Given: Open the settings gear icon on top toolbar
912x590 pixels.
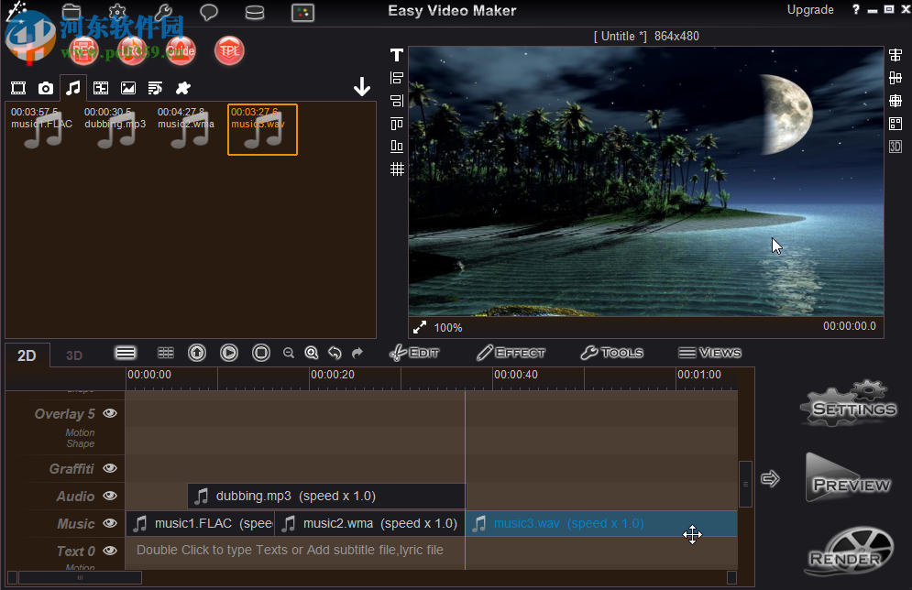Looking at the screenshot, I should [x=117, y=12].
